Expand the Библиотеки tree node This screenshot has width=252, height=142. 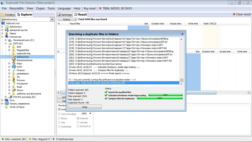[x=2, y=27]
